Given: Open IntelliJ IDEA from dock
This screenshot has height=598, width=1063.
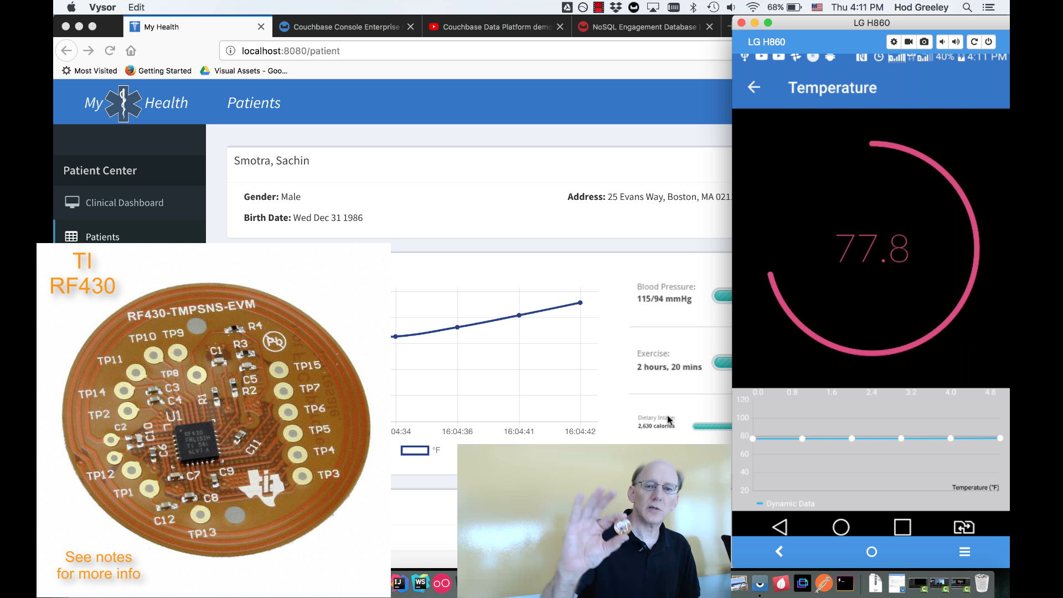Looking at the screenshot, I should 399,582.
